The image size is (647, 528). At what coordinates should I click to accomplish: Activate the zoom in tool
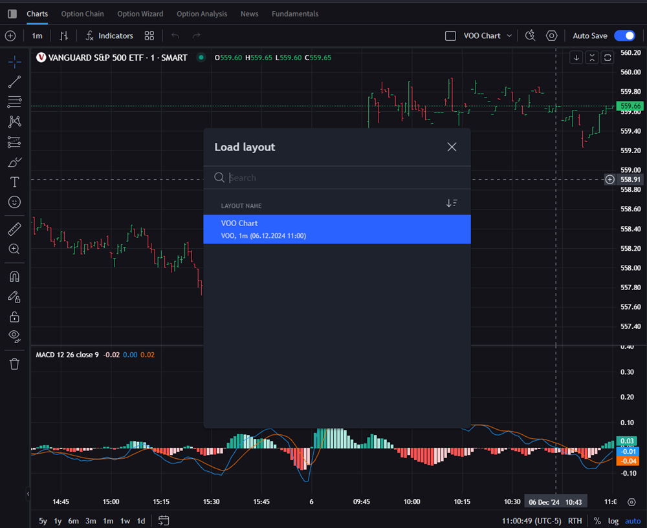coord(14,249)
